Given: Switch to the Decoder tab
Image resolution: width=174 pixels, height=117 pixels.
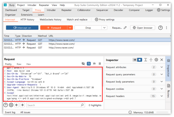Looking at the screenshot, I should [118, 10].
